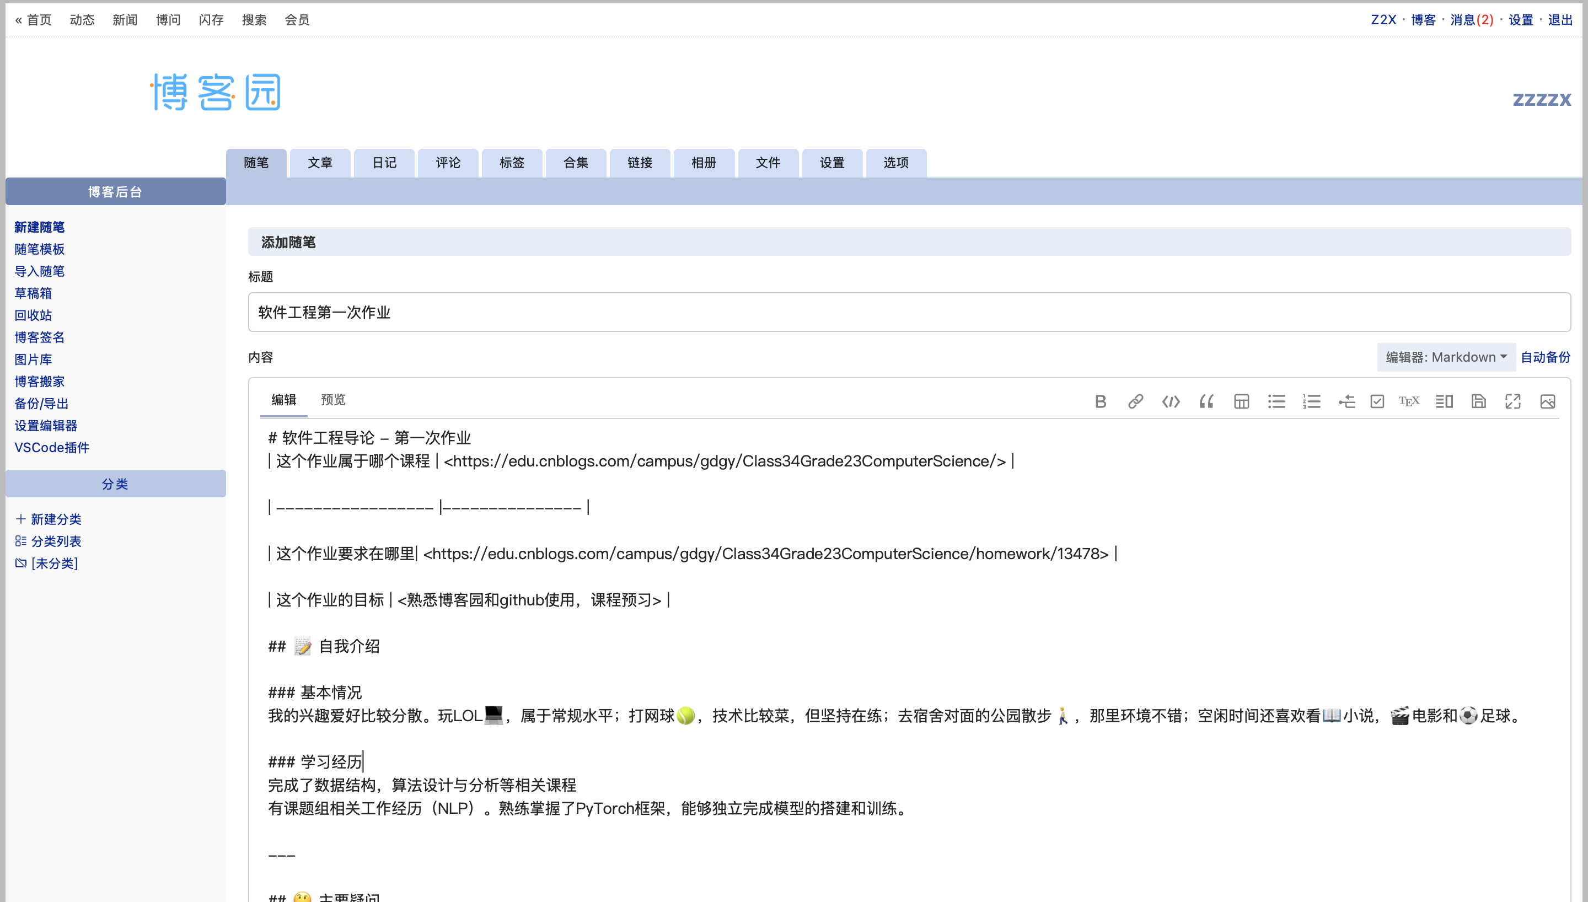1588x902 pixels.
Task: Insert a code block
Action: point(1170,401)
